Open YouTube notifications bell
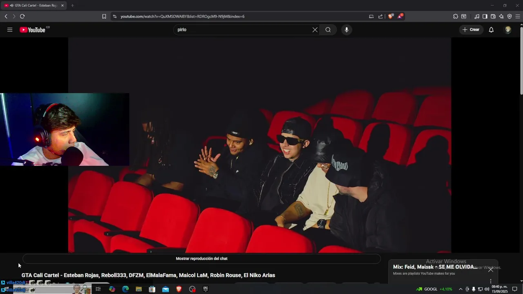523x294 pixels. [491, 30]
